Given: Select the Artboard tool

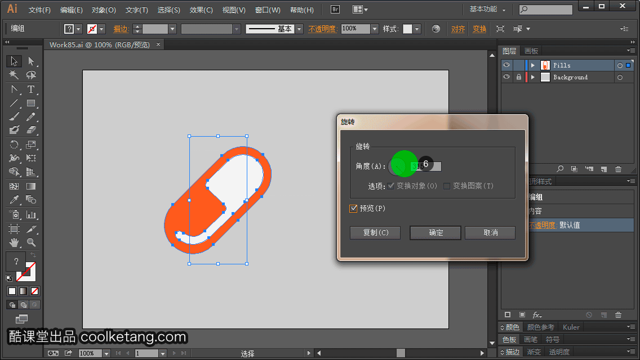Looking at the screenshot, I should [x=14, y=229].
